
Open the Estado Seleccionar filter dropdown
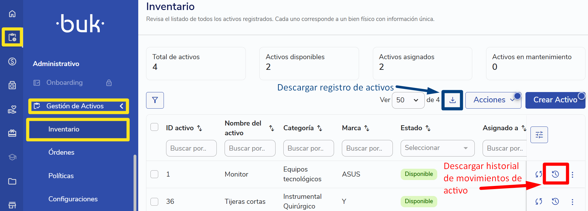[438, 148]
